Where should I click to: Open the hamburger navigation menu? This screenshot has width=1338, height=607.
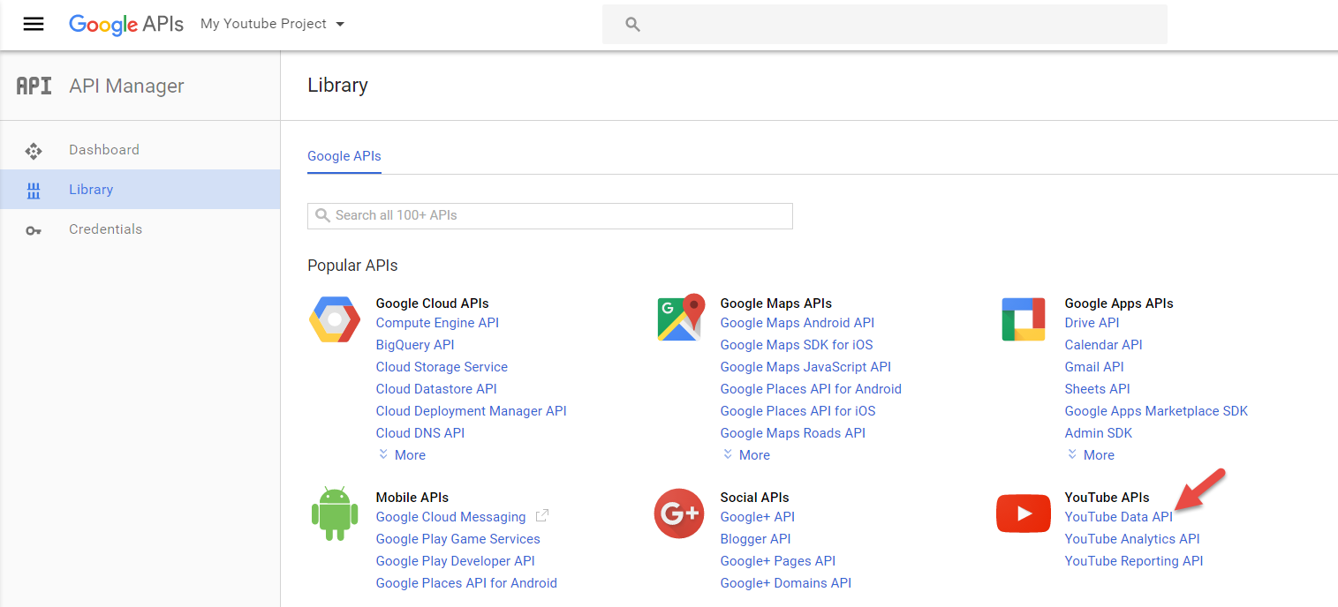click(x=34, y=24)
